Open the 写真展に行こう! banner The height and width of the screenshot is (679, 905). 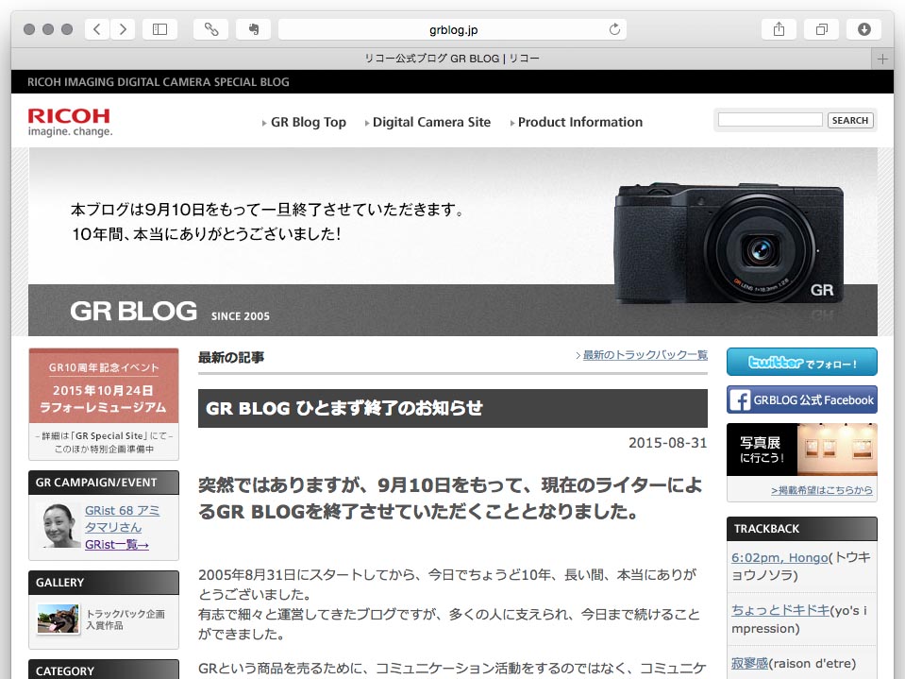click(x=802, y=450)
